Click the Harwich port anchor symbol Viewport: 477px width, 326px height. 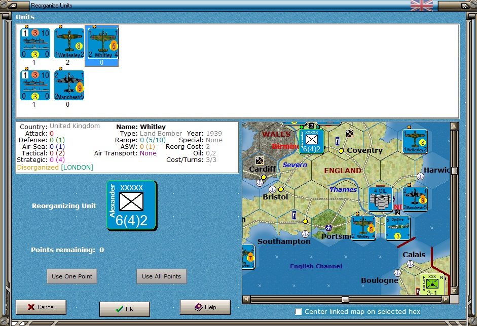[420, 176]
